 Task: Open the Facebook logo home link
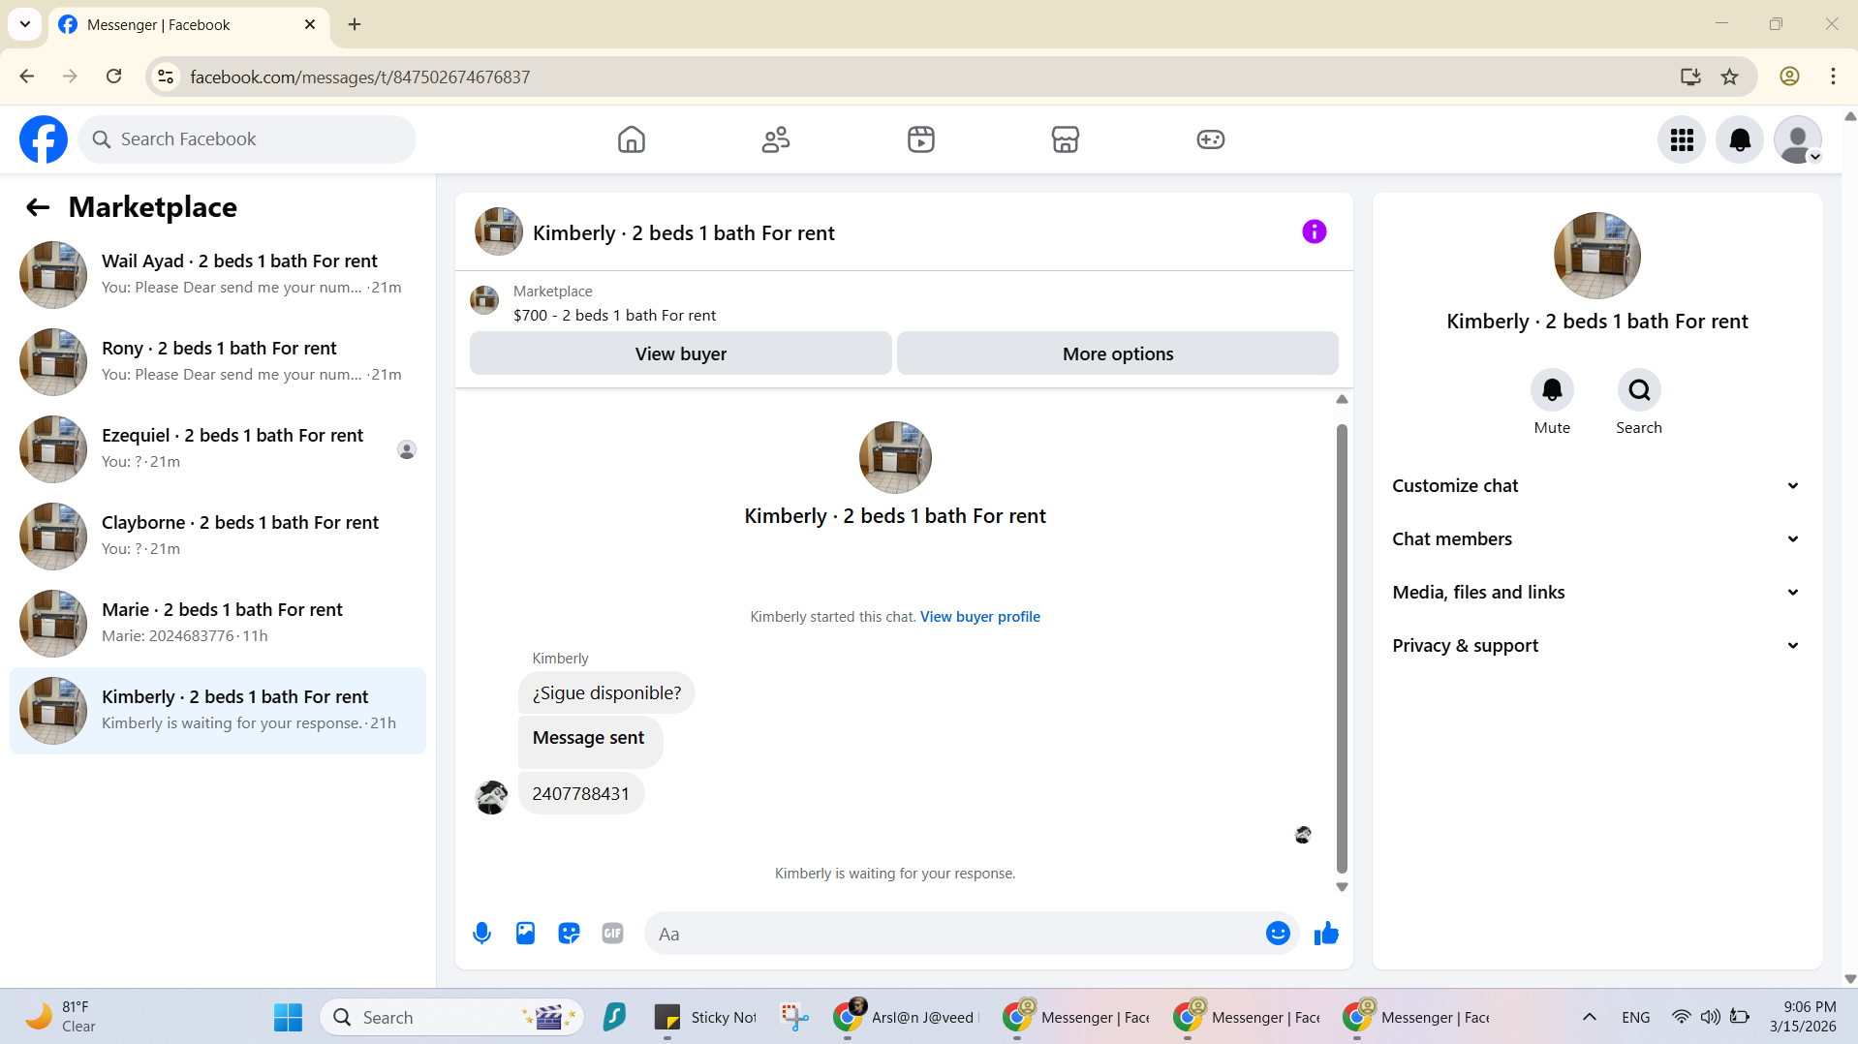(44, 139)
